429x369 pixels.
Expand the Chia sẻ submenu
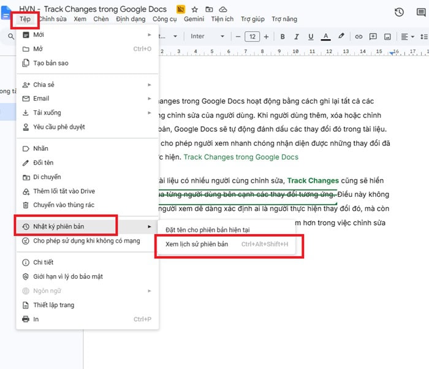click(x=87, y=85)
